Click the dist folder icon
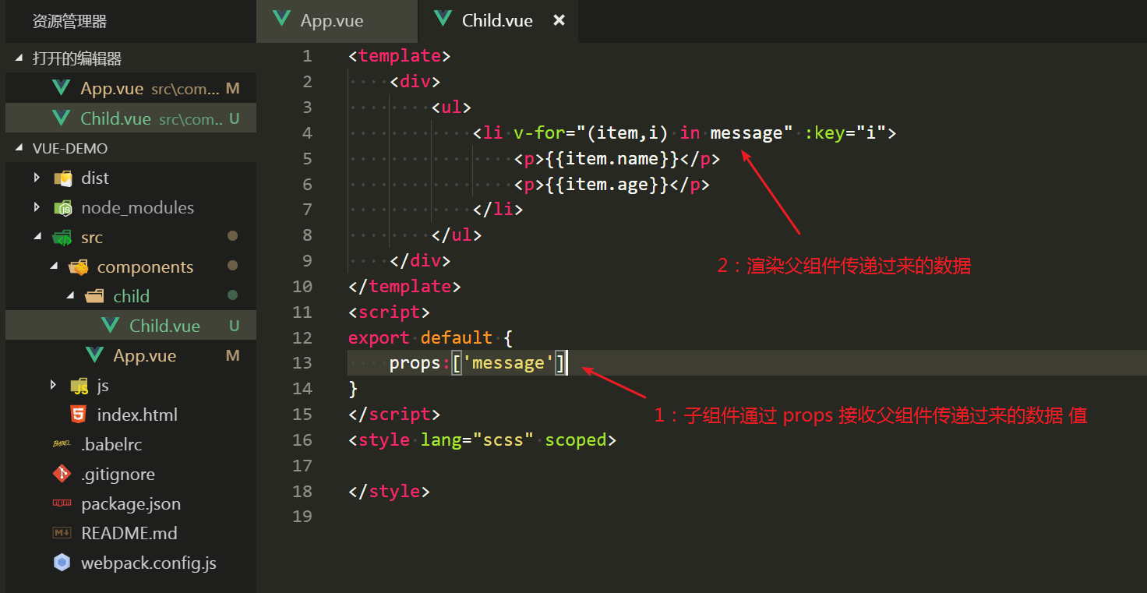 point(62,178)
